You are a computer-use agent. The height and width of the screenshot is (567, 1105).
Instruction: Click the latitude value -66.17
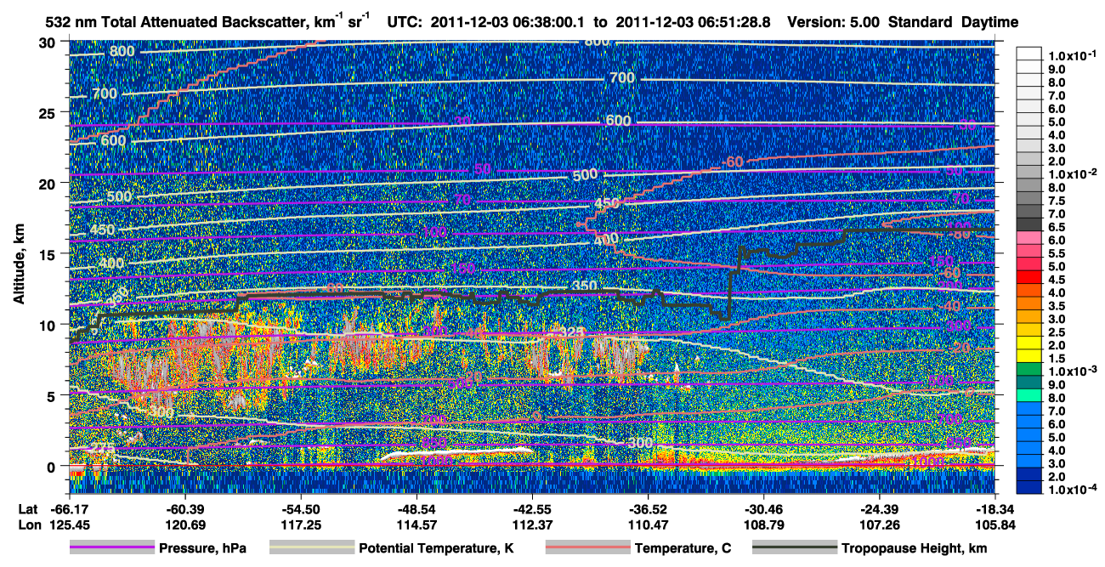[x=68, y=508]
